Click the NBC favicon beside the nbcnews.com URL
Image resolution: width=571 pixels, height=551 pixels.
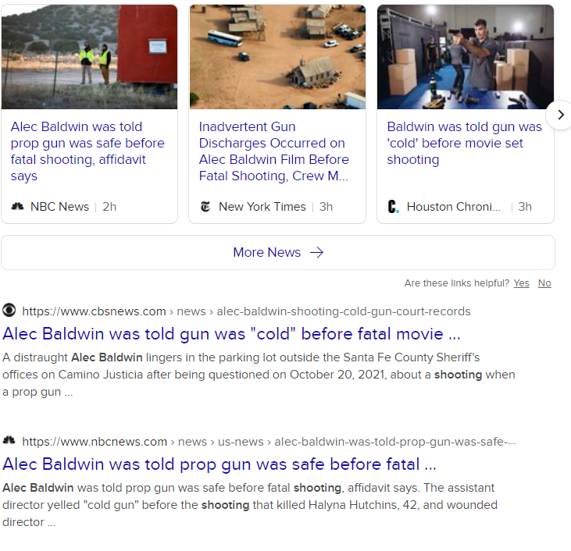pyautogui.click(x=9, y=440)
